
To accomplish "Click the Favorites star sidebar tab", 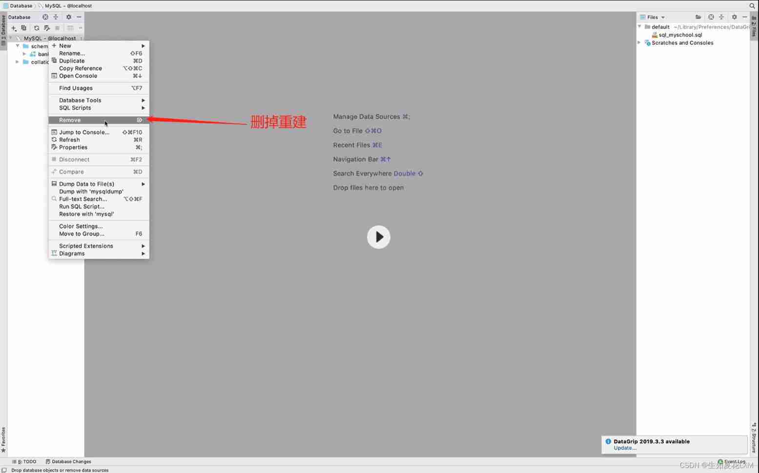I will [3, 440].
